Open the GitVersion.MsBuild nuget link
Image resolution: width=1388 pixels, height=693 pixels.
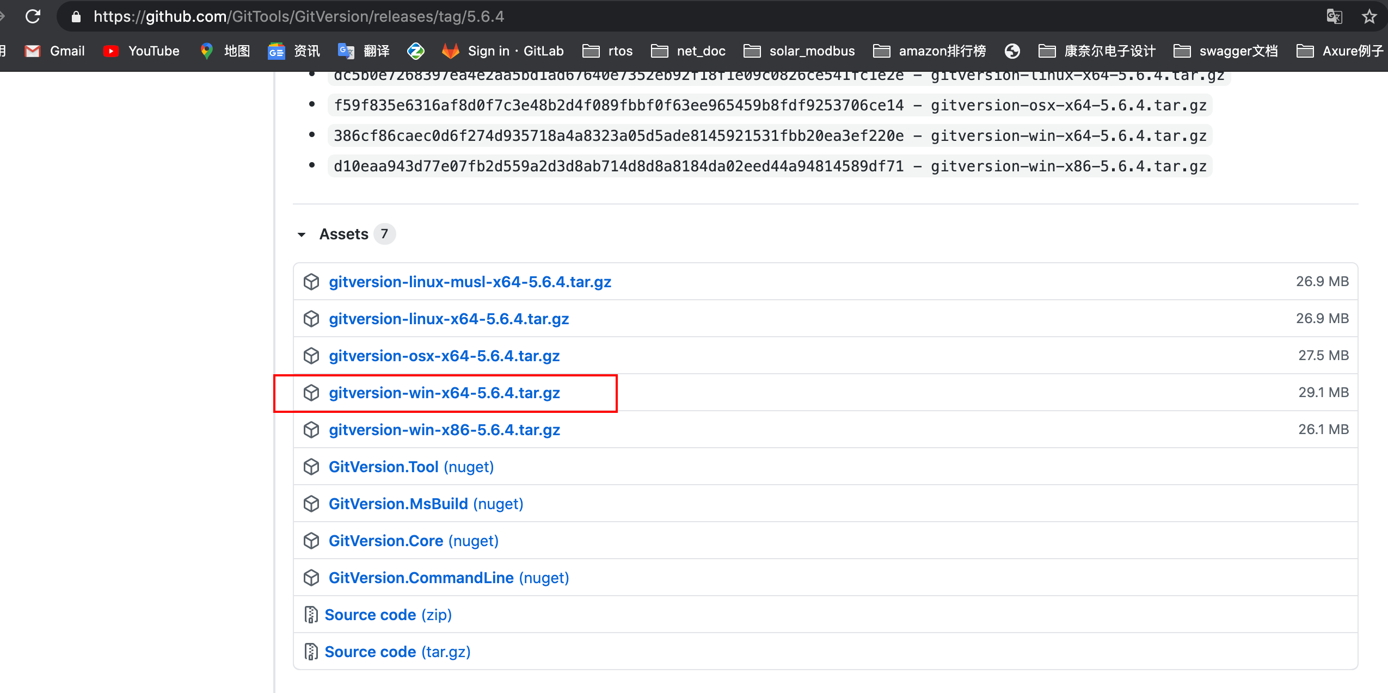point(426,504)
